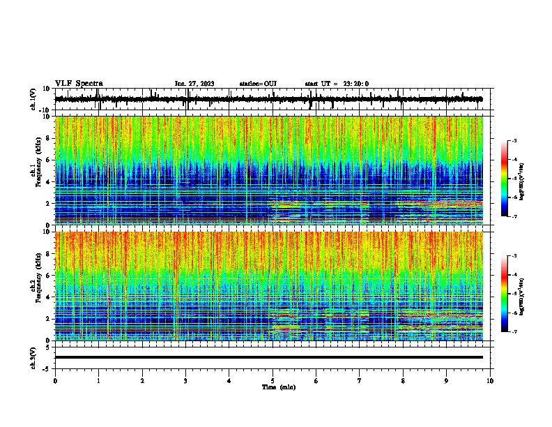This screenshot has height=427, width=552.
Task: Click the '5' tick on the Time axis
Action: [273, 381]
